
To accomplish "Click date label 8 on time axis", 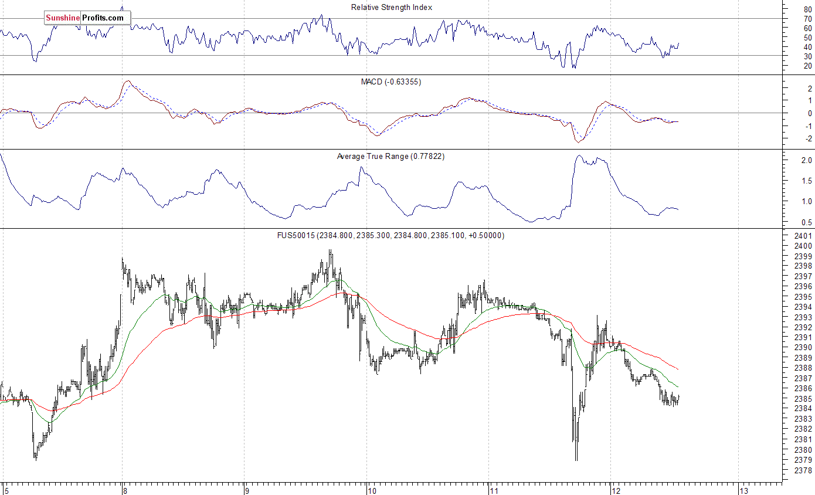I will coord(126,490).
